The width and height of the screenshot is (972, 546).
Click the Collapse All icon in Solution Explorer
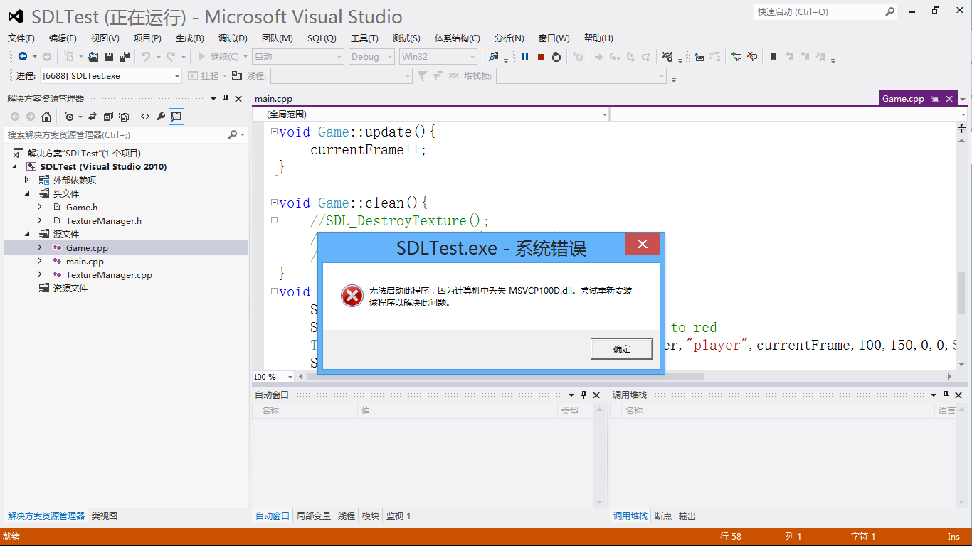108,117
